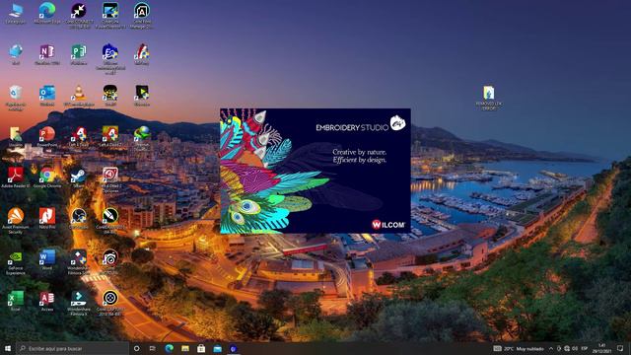631x355 pixels.
Task: Launch the Google Chrome desktop shortcut
Action: click(x=47, y=177)
